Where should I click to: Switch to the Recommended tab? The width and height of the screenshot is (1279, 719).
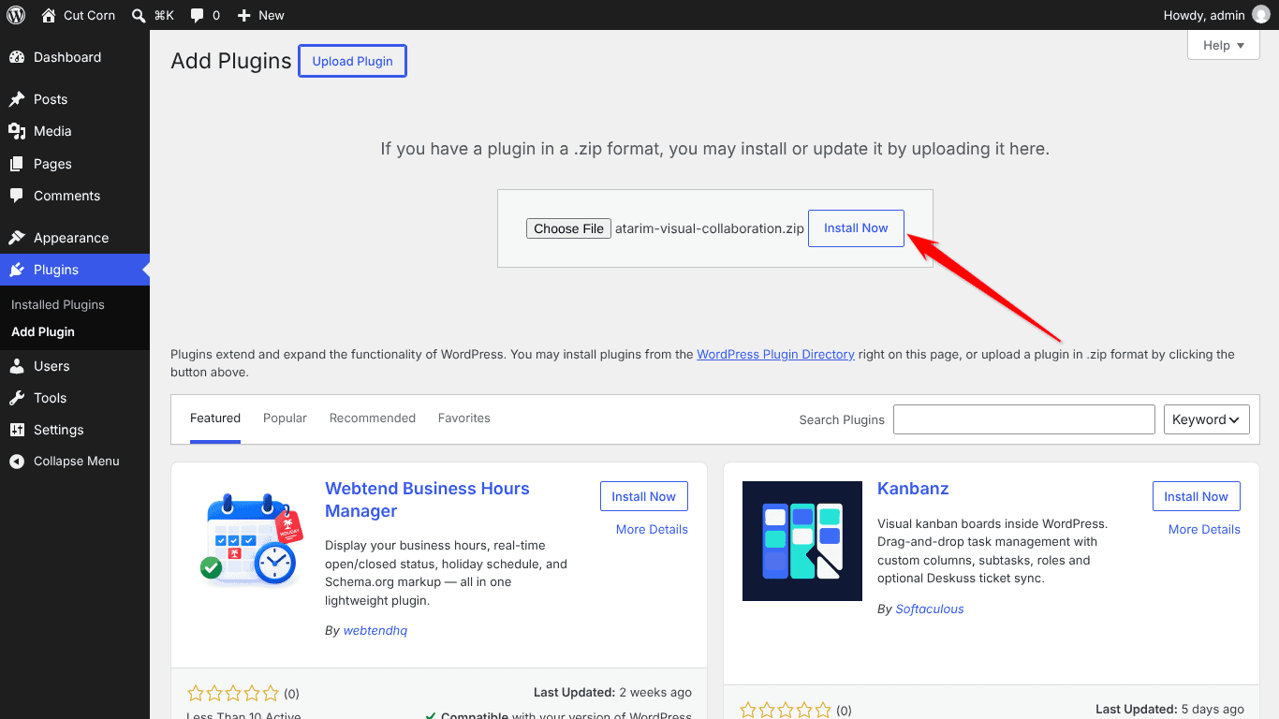click(373, 418)
